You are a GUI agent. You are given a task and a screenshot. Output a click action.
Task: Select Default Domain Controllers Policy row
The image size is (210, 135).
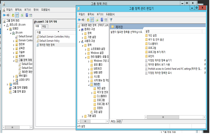53,37
